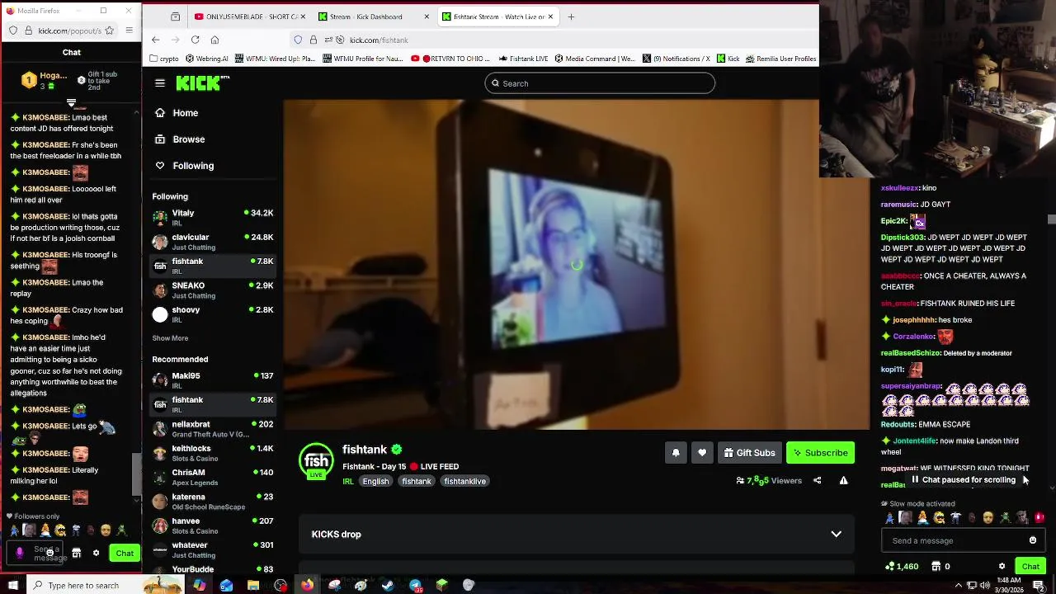Click the Chat button in popout window

click(x=125, y=554)
